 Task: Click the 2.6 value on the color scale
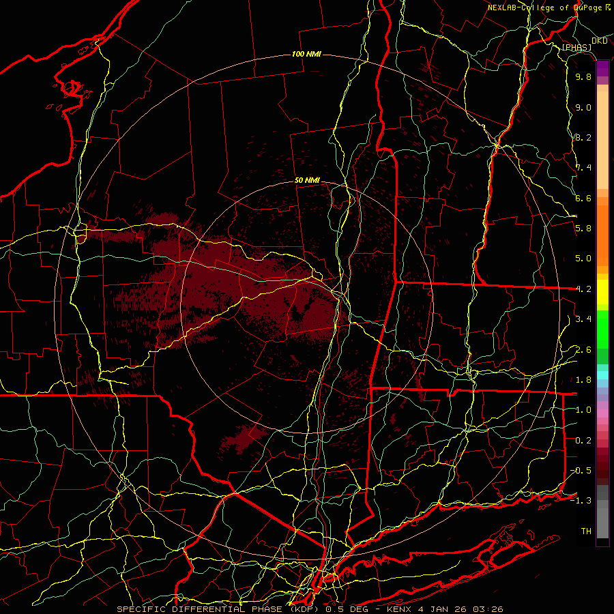tap(583, 350)
